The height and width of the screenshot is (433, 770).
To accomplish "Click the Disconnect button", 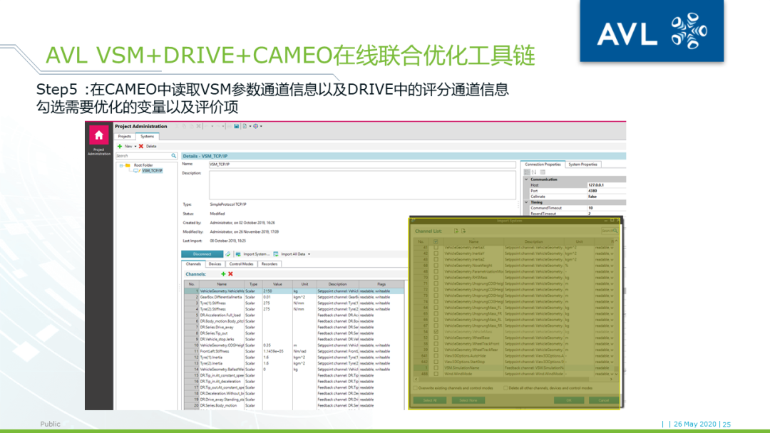I will point(202,254).
